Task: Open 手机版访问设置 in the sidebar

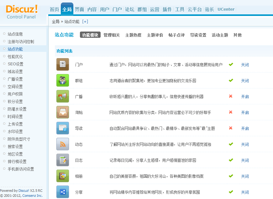Action: [21, 169]
